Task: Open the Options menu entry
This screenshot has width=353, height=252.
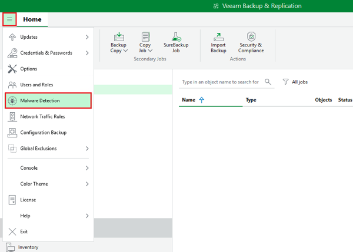Action: [48, 69]
